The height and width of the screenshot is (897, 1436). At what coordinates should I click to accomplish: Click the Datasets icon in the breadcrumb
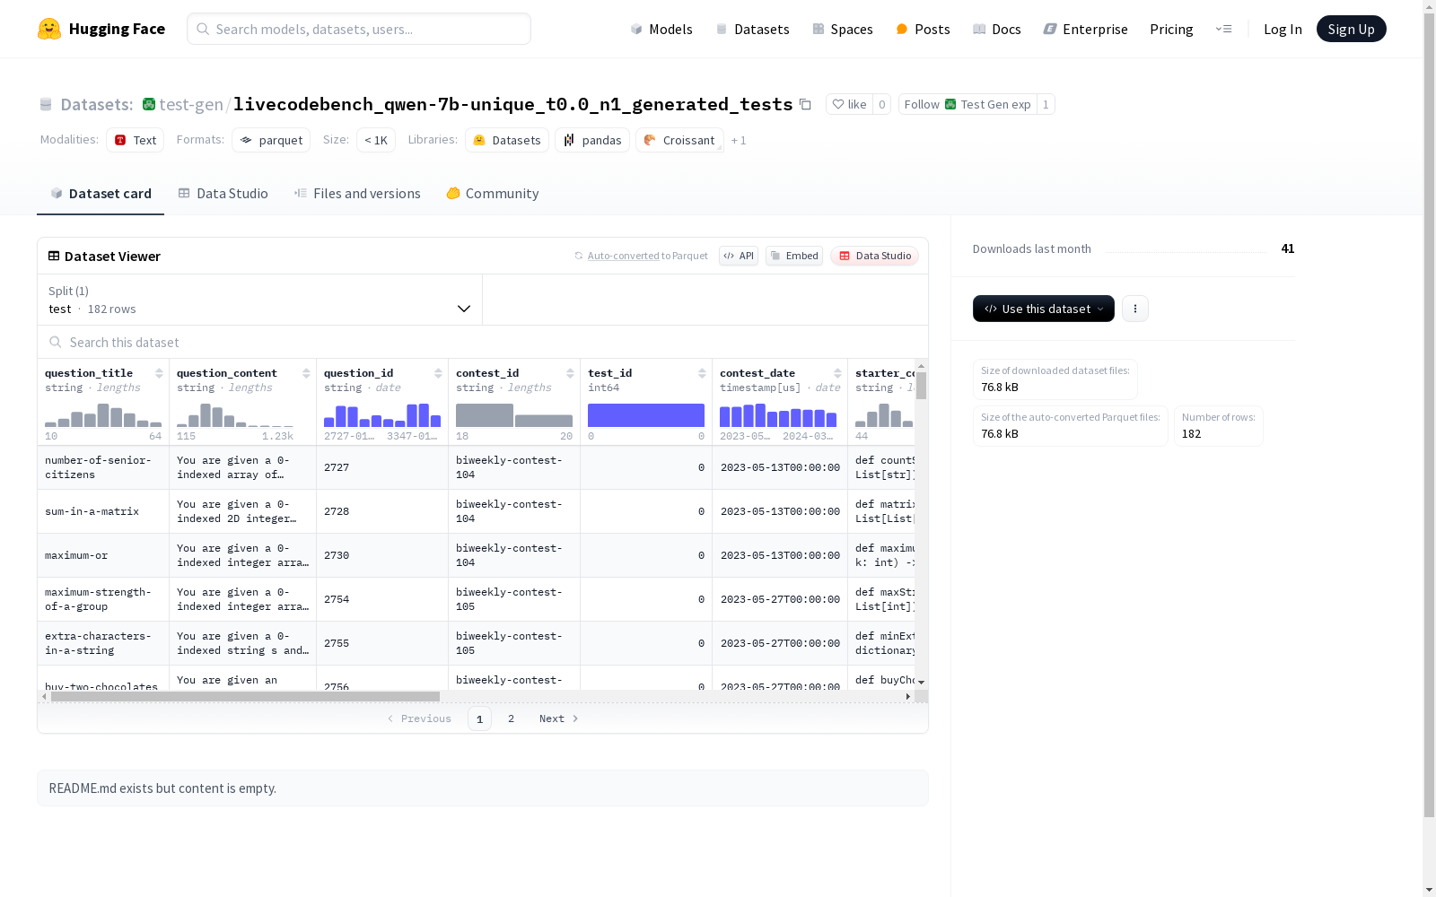[x=46, y=105]
